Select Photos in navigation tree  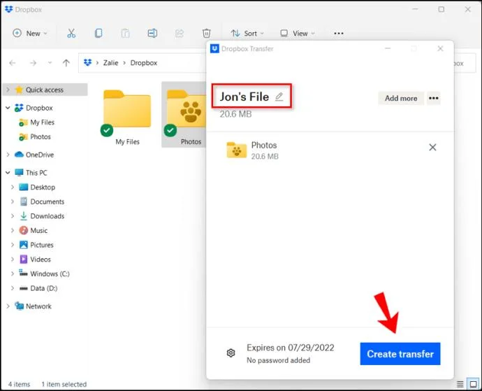pyautogui.click(x=41, y=136)
